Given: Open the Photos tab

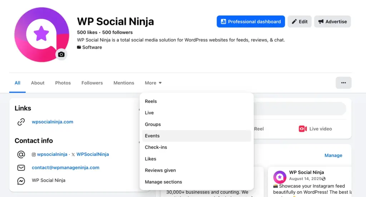Looking at the screenshot, I should pos(63,83).
